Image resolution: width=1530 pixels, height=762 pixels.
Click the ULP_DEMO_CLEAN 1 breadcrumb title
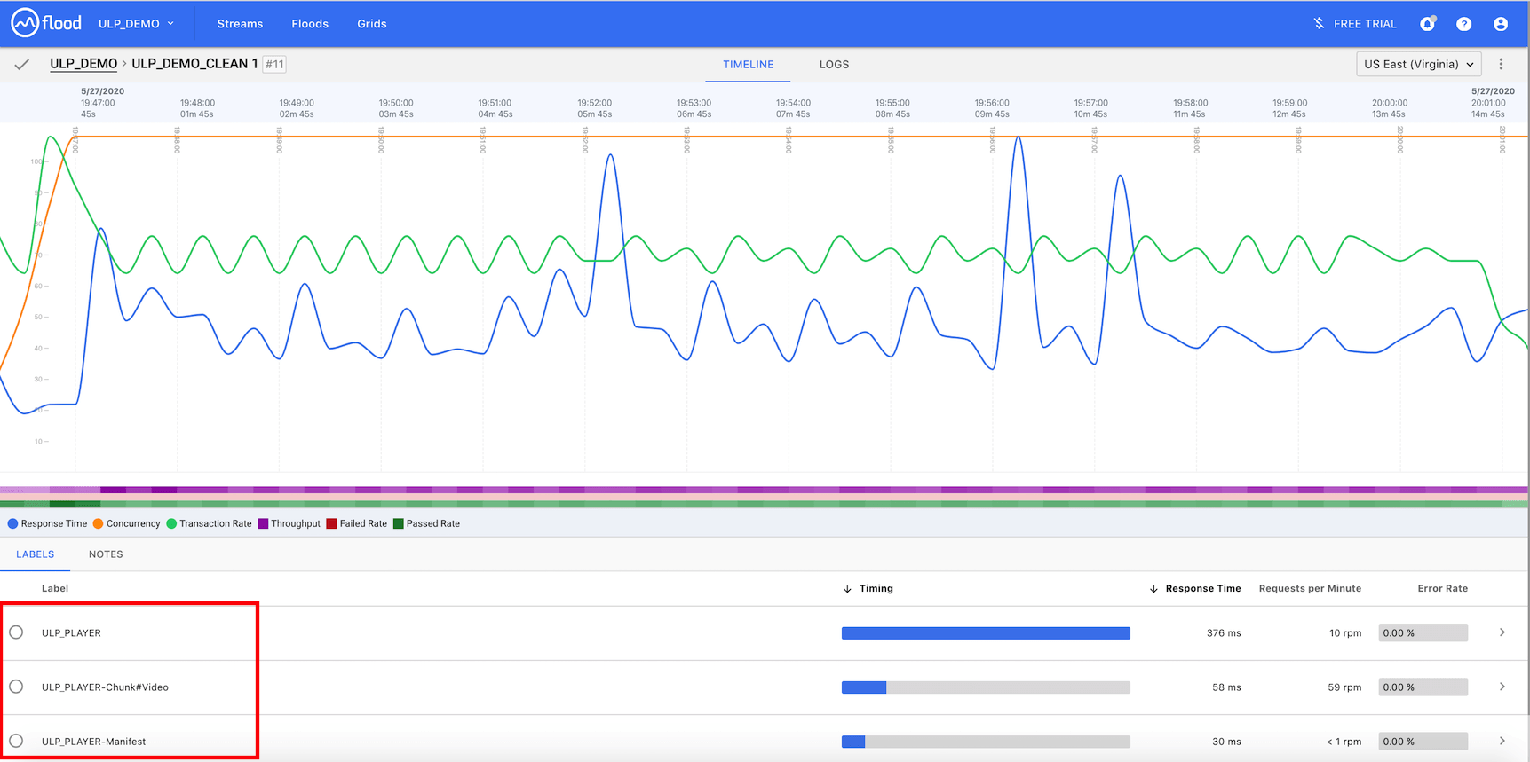[x=194, y=64]
